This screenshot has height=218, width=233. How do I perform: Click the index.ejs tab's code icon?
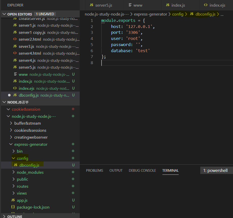[x=206, y=5]
